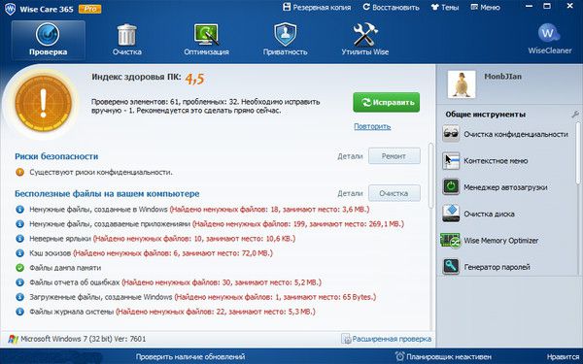This screenshot has height=364, width=583.
Task: Click the Wise Care 365 shield logo
Action: (x=10, y=9)
